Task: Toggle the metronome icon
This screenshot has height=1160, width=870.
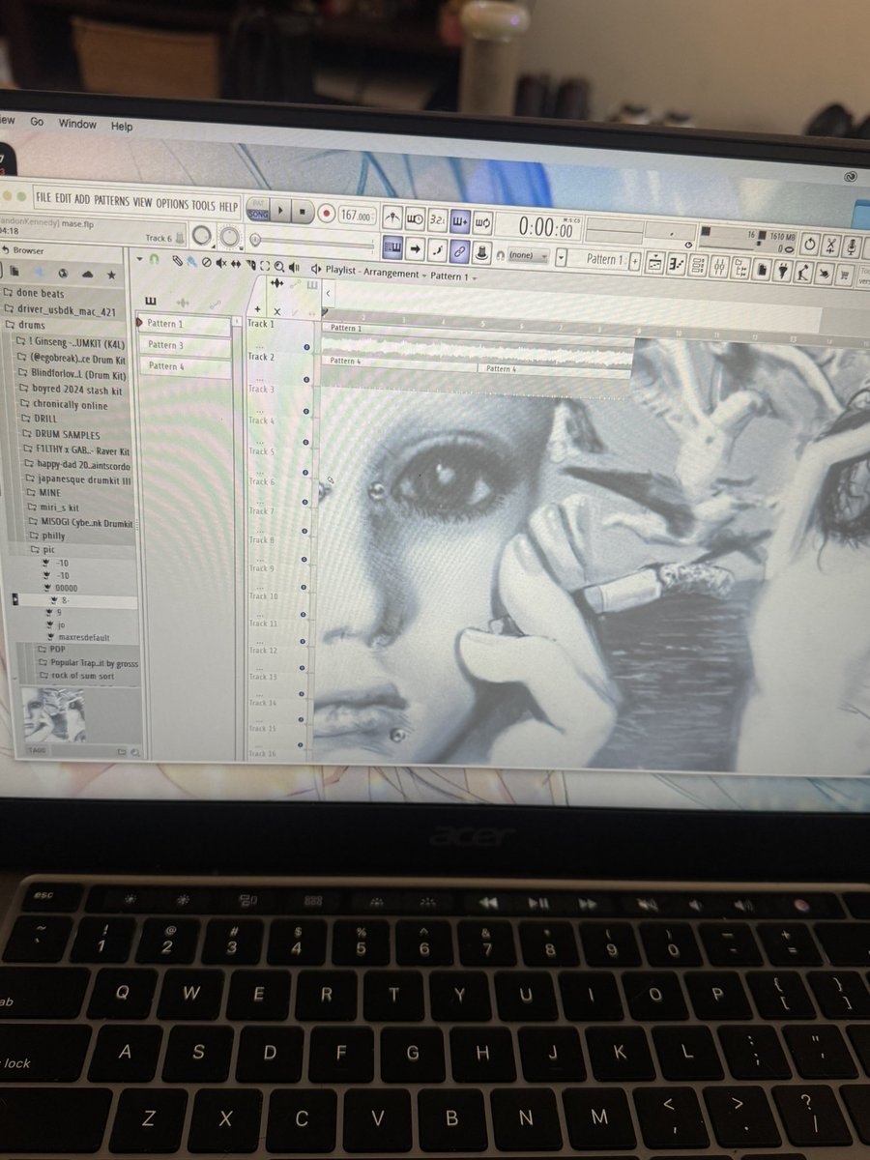Action: pos(392,218)
